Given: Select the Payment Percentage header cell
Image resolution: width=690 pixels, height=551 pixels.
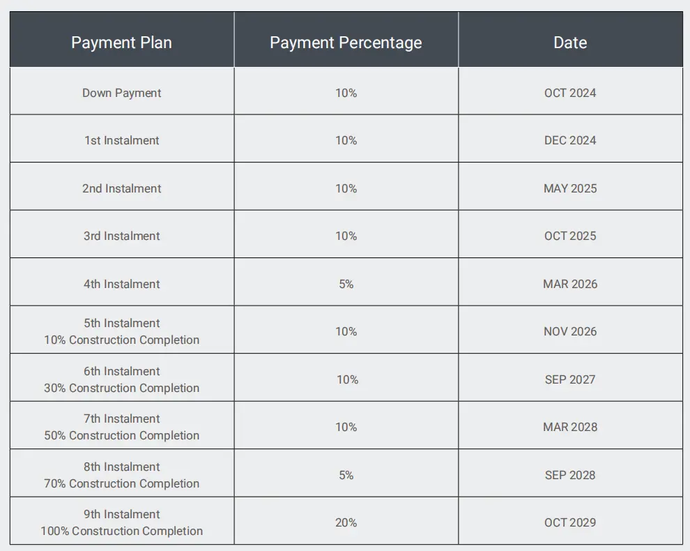Looking at the screenshot, I should point(346,40).
